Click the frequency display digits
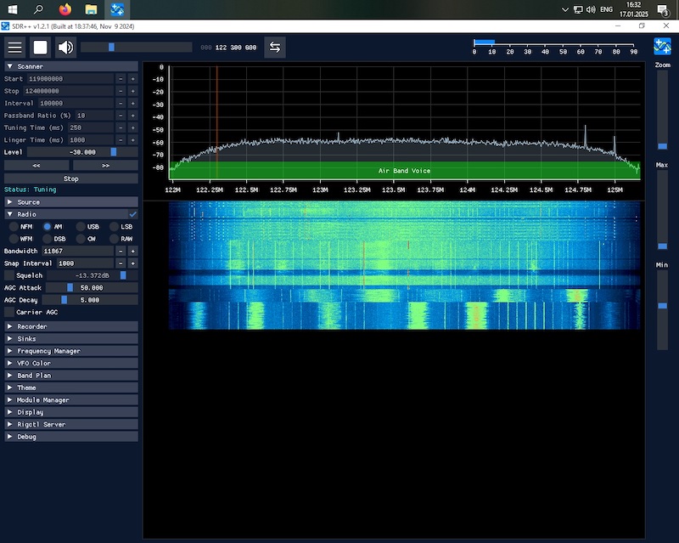The height and width of the screenshot is (543, 679). [x=228, y=48]
